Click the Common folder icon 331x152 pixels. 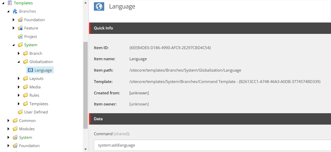(x=15, y=121)
